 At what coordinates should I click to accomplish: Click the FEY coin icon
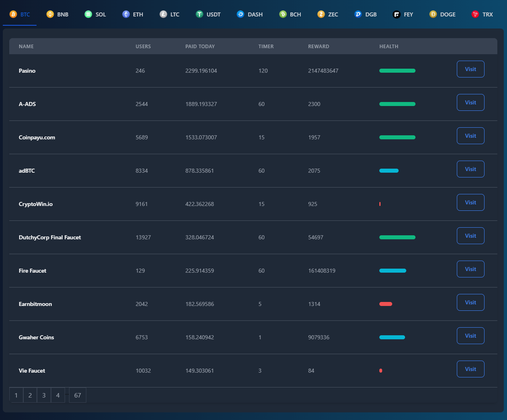coord(397,14)
